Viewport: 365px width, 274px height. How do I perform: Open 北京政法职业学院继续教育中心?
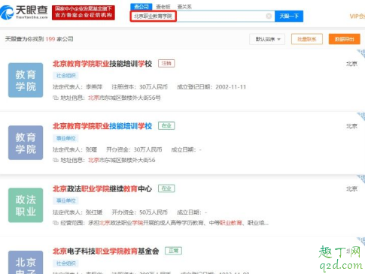tap(102, 189)
